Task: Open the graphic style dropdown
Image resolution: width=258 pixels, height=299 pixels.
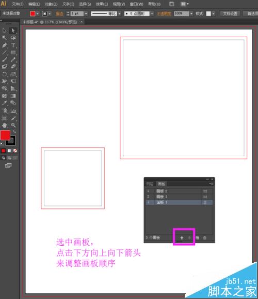Action: 214,13
